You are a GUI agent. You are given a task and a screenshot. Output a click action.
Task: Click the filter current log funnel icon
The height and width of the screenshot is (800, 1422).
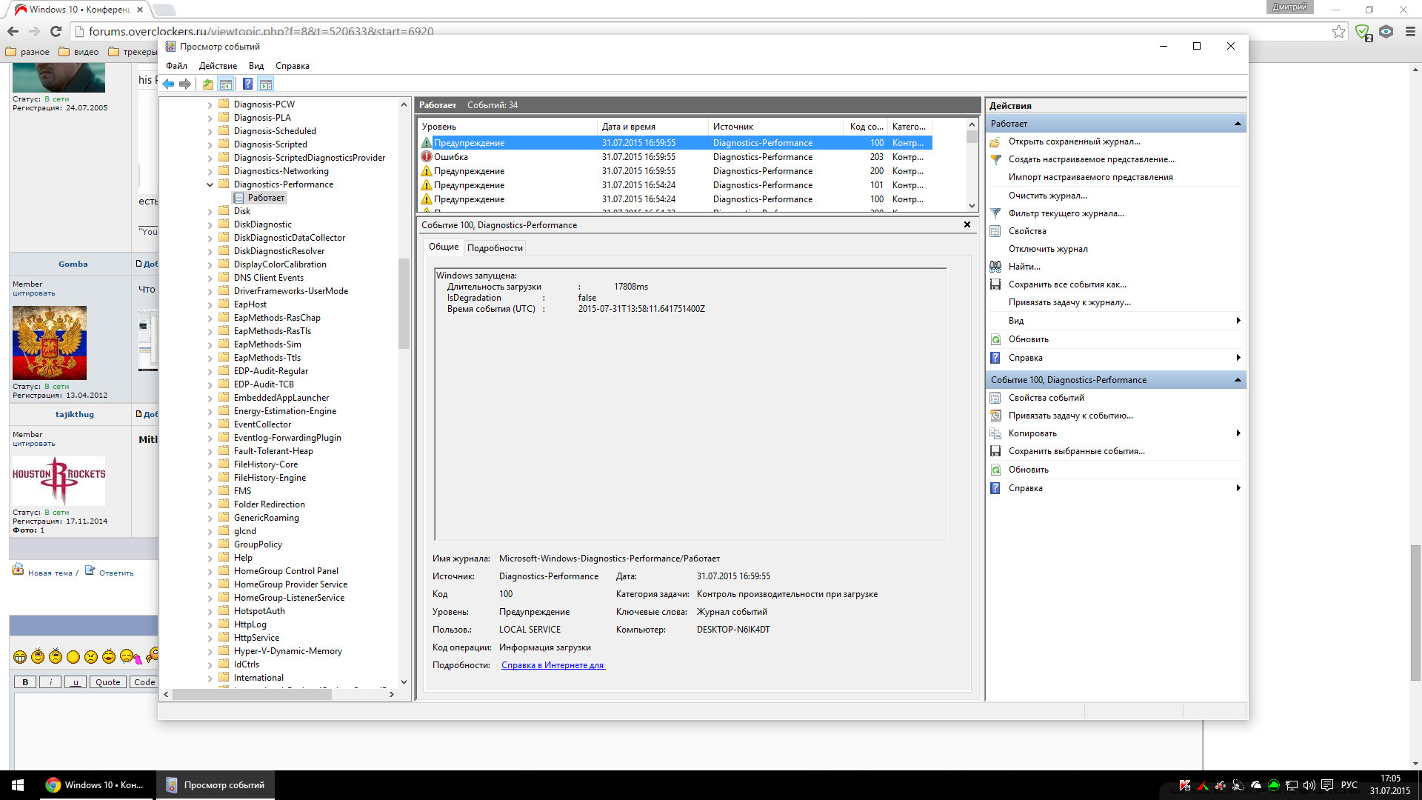[x=995, y=213]
